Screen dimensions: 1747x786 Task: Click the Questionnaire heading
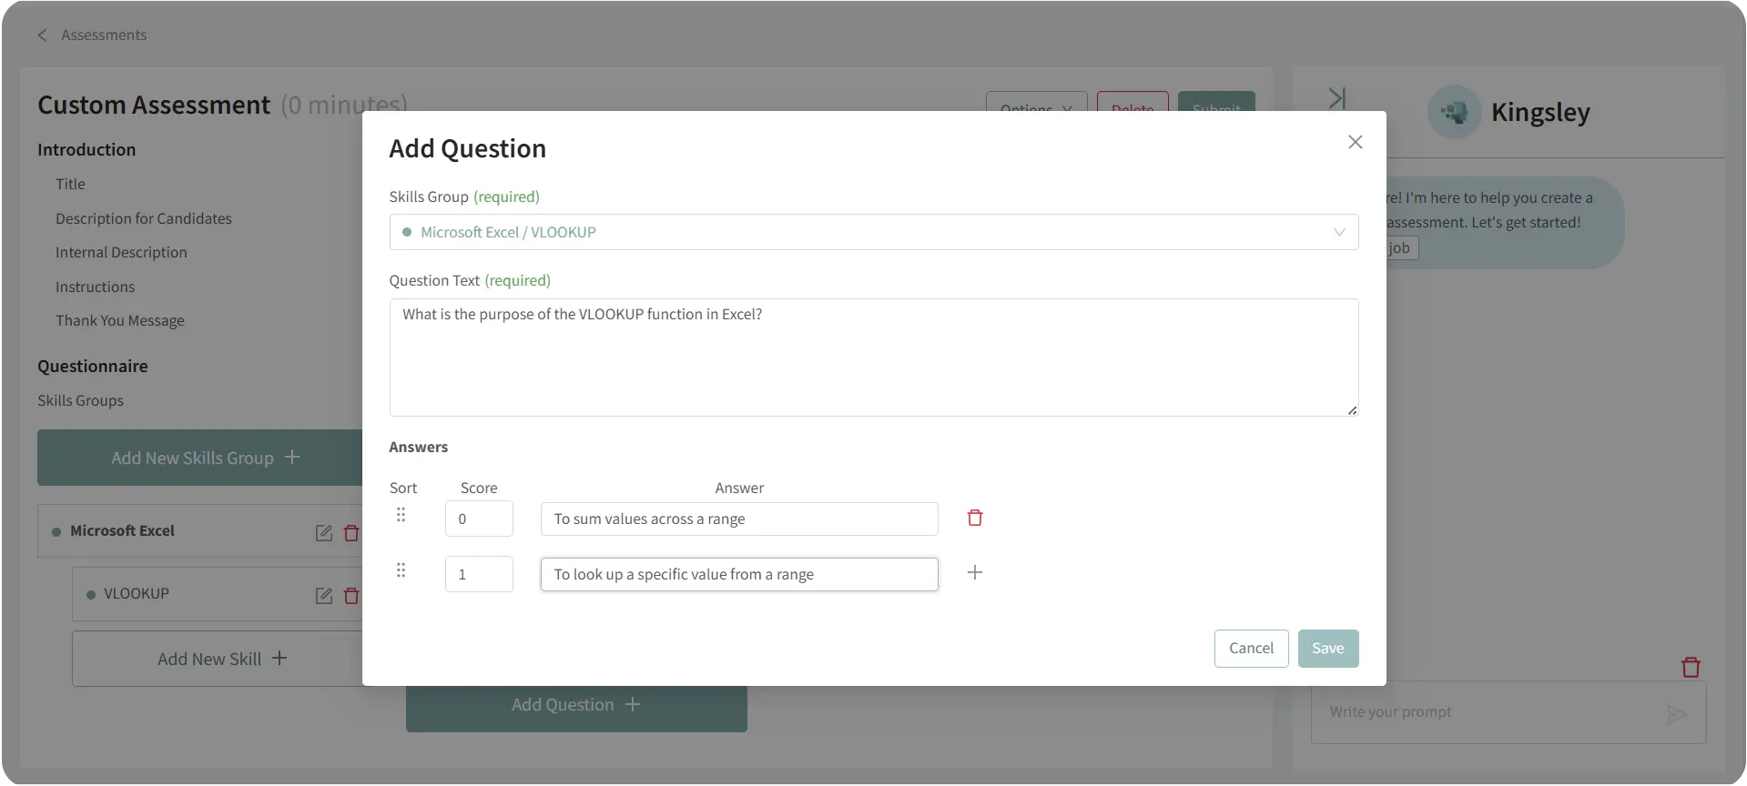coord(93,366)
